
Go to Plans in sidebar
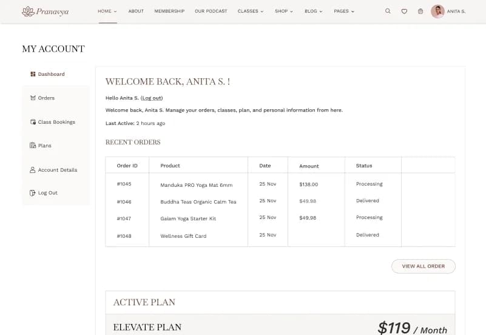pyautogui.click(x=45, y=146)
